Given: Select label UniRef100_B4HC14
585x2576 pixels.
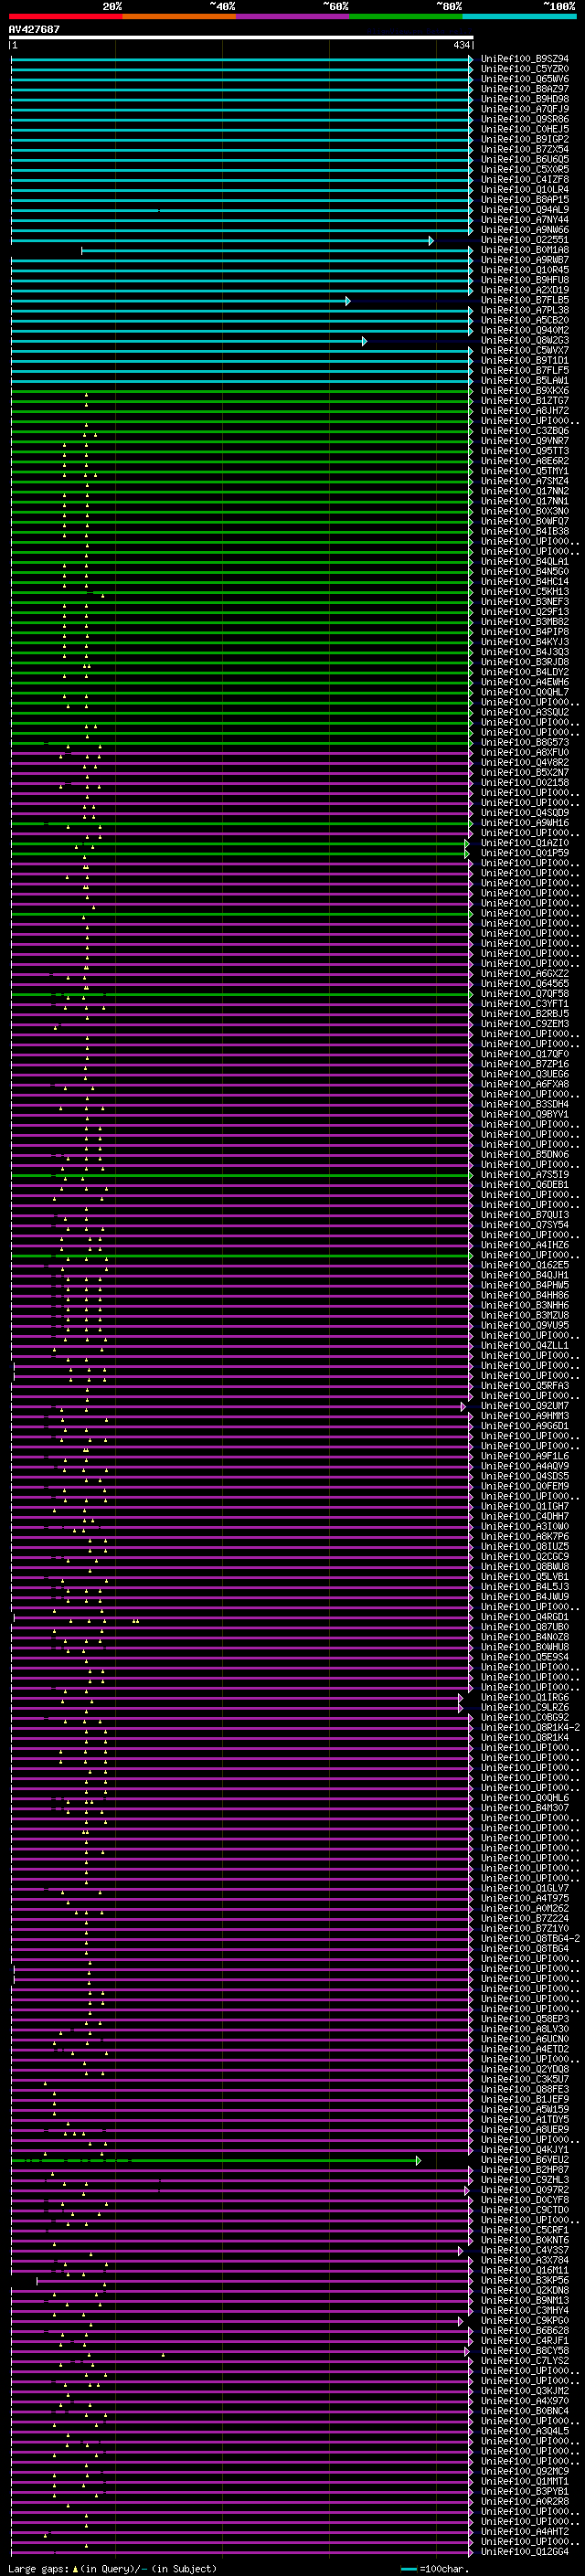Looking at the screenshot, I should pos(524,582).
